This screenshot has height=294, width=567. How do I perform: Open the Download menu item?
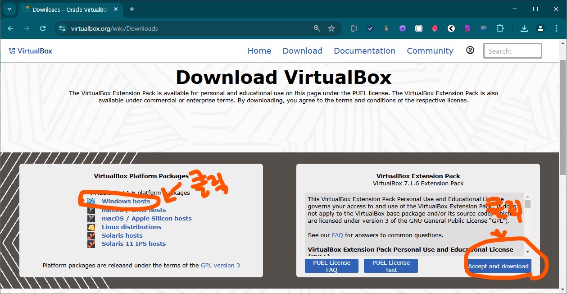(303, 51)
